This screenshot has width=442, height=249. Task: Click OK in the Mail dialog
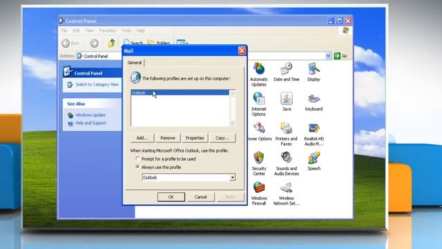(x=171, y=197)
